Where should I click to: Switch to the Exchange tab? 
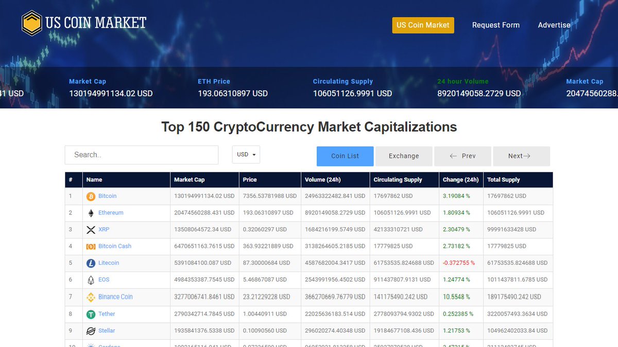(404, 156)
